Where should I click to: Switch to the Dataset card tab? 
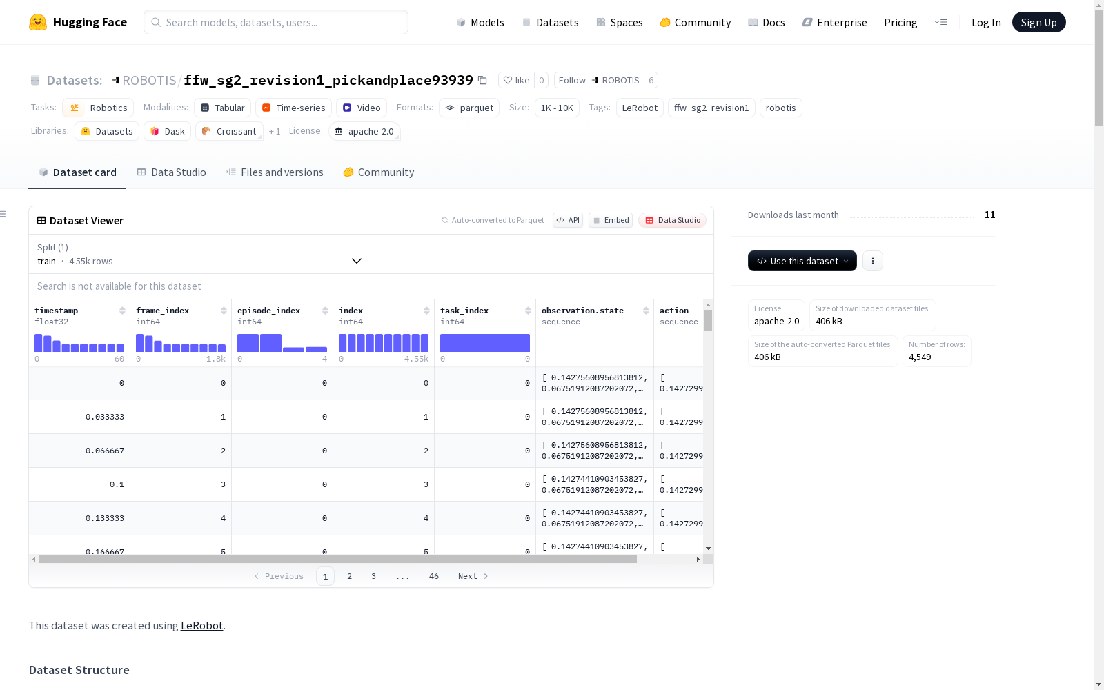point(77,172)
